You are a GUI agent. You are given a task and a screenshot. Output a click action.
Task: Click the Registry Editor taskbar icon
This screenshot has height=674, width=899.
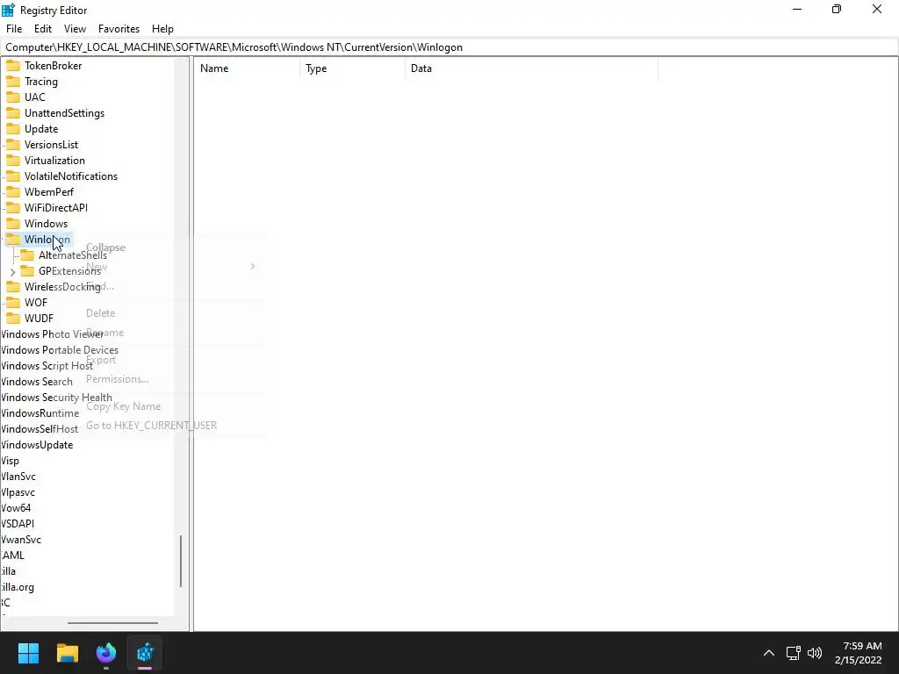[145, 653]
